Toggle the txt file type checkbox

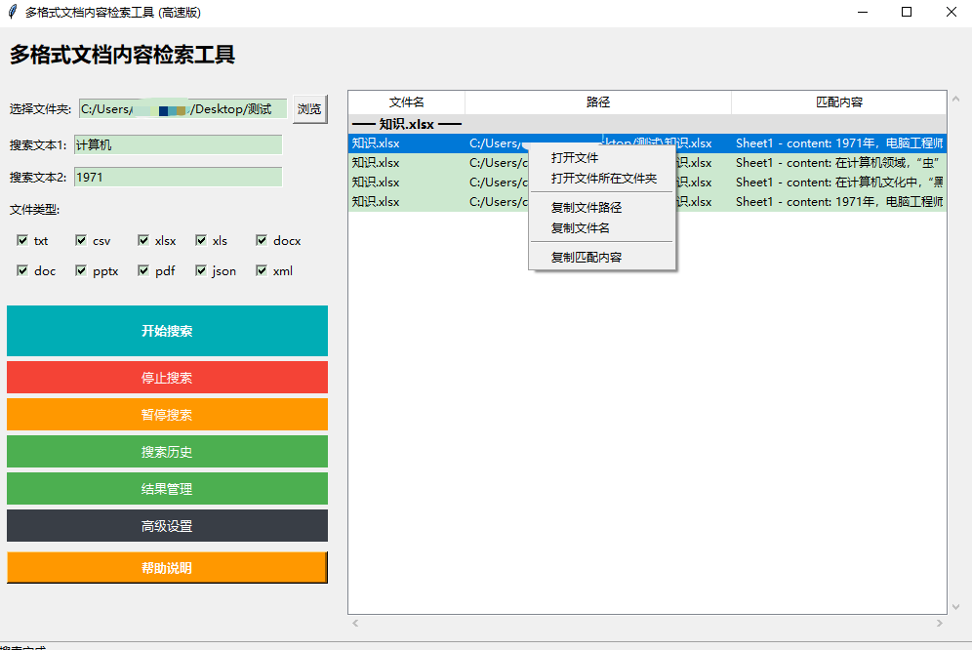click(22, 241)
